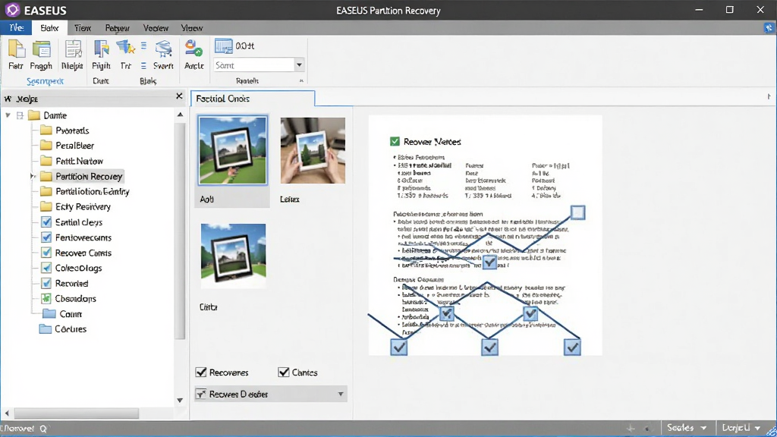Expand the Partition Recovery tree node
The image size is (777, 437).
[33, 176]
